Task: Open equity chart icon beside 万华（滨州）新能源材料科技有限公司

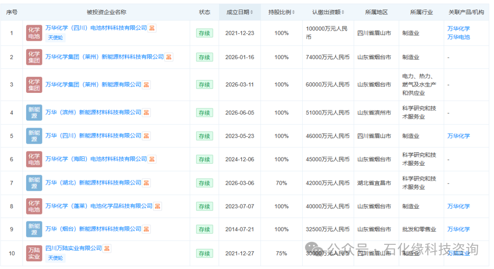Action: pyautogui.click(x=146, y=113)
